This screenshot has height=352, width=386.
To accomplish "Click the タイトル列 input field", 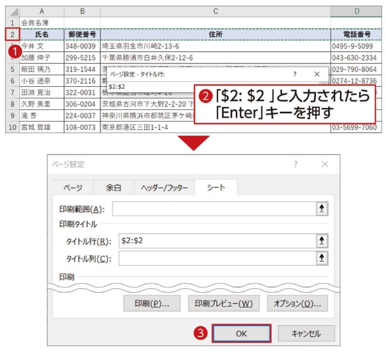I will click(217, 258).
